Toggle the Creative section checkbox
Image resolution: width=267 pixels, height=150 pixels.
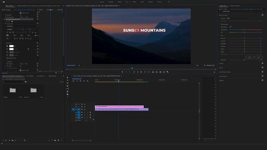coord(262,63)
